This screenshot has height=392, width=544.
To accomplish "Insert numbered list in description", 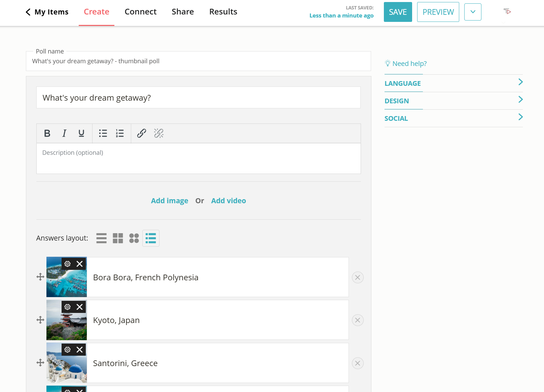I will 120,133.
